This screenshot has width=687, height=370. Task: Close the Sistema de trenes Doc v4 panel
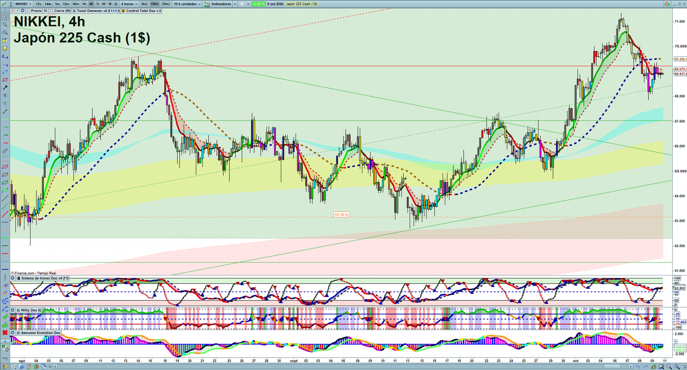13,278
